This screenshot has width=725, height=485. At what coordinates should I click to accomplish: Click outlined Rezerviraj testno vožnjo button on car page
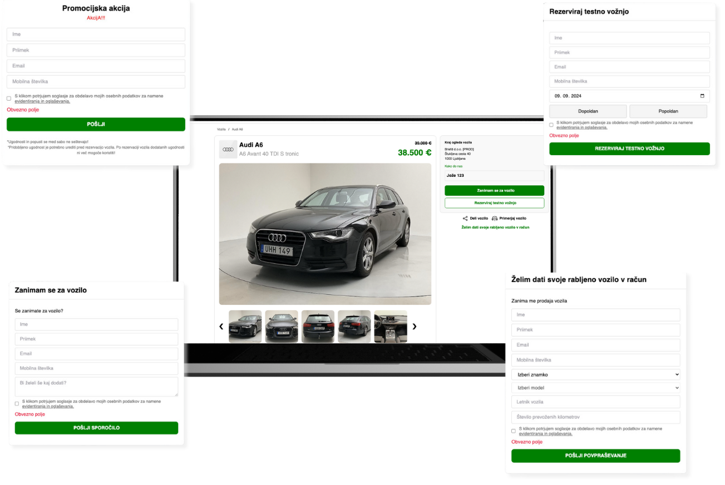494,203
